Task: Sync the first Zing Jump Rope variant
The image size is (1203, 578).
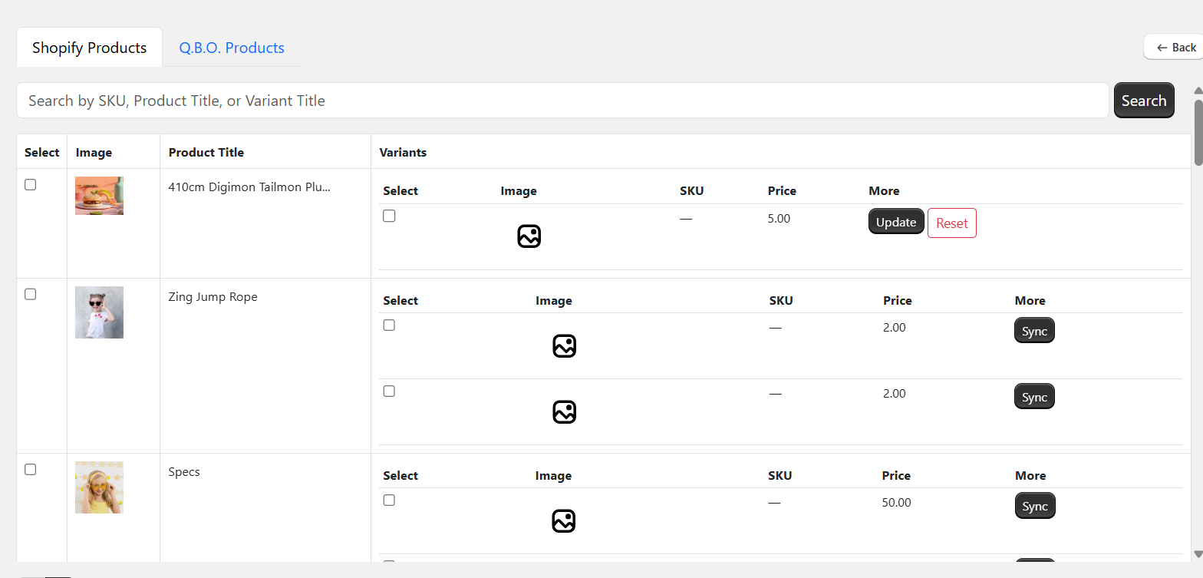Action: [x=1034, y=332]
